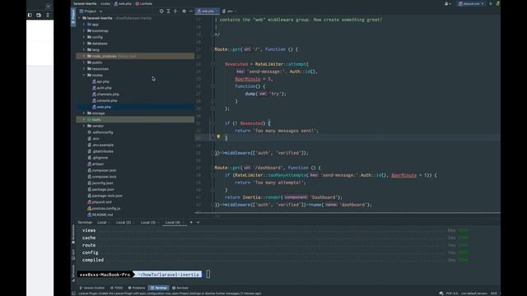The height and width of the screenshot is (296, 527).
Task: Expand the database folder
Action: [84, 44]
